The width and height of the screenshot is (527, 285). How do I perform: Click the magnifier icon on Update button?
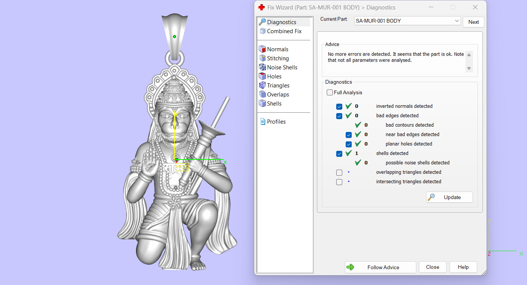pyautogui.click(x=431, y=197)
